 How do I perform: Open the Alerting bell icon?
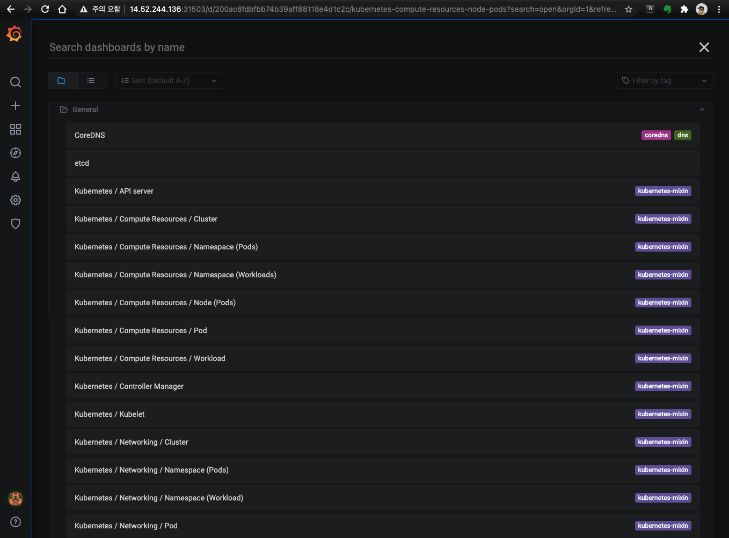pos(16,176)
